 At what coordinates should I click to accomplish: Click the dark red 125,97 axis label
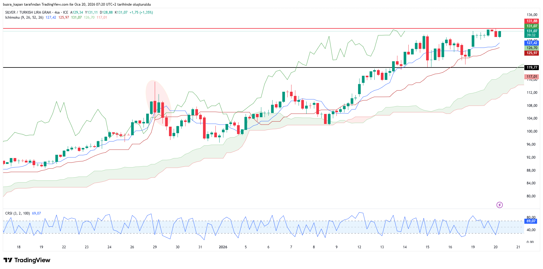(531, 53)
